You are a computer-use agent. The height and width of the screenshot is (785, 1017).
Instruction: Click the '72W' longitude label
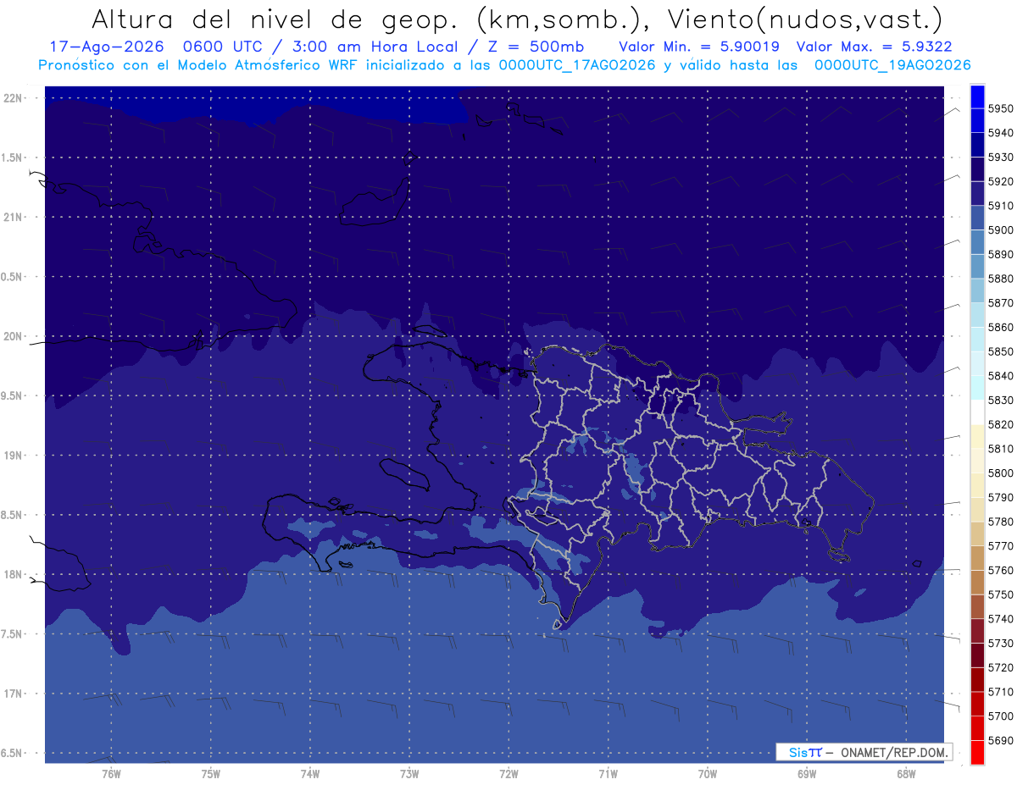(508, 773)
